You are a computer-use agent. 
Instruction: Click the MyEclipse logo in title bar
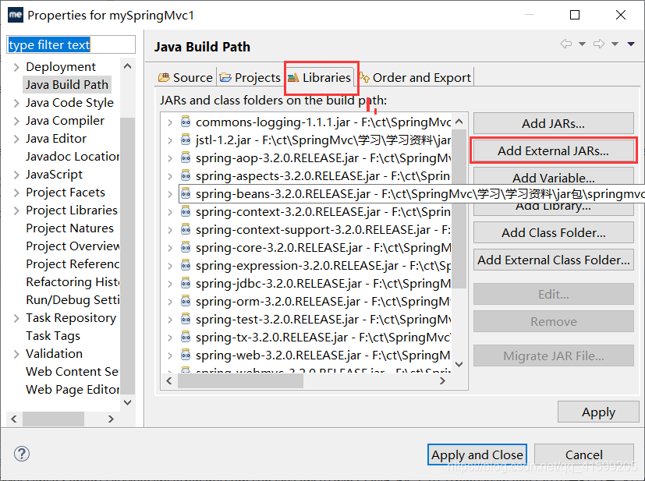[16, 16]
